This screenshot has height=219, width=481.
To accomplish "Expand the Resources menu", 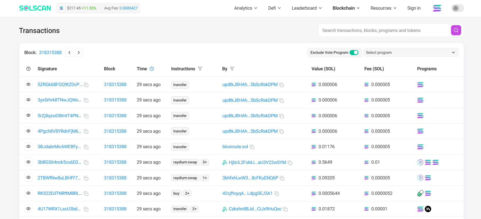I will click(x=383, y=8).
